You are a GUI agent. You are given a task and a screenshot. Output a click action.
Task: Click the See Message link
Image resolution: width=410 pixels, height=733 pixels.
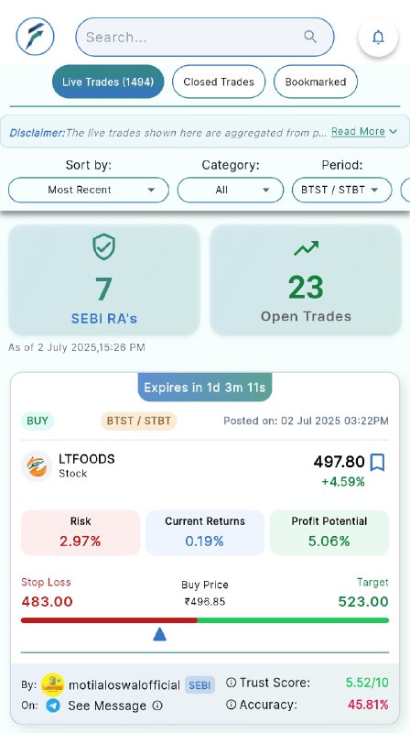(x=107, y=706)
